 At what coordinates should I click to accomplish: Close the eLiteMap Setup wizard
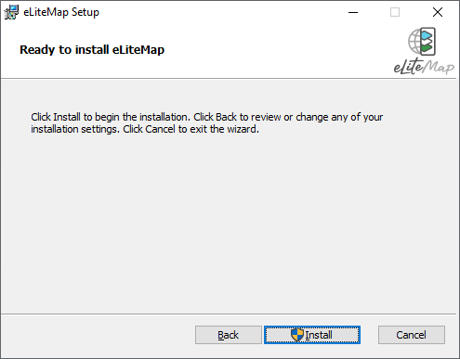pyautogui.click(x=438, y=12)
